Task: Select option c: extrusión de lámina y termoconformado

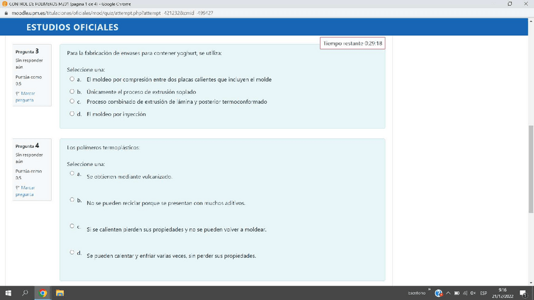Action: (x=72, y=101)
